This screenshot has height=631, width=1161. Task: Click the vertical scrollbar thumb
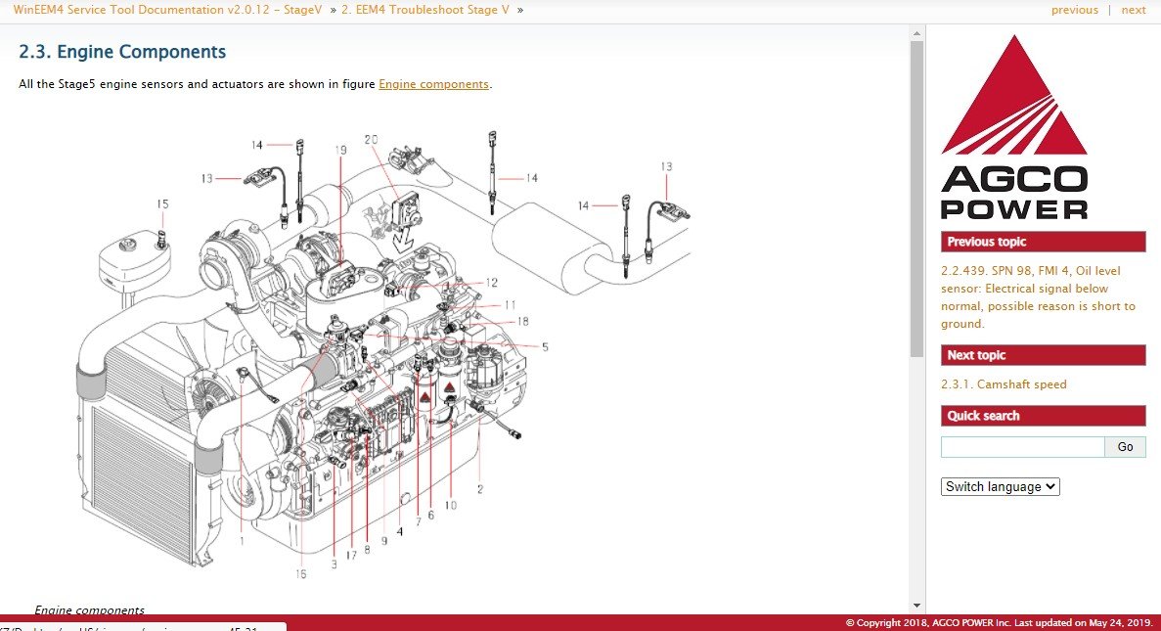pos(916,196)
